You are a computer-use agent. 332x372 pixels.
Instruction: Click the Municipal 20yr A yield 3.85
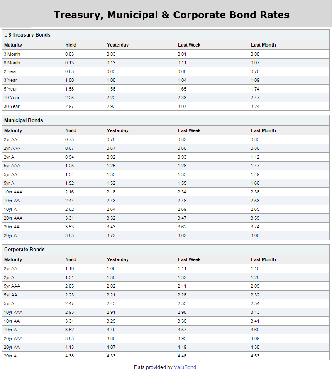tap(70, 235)
